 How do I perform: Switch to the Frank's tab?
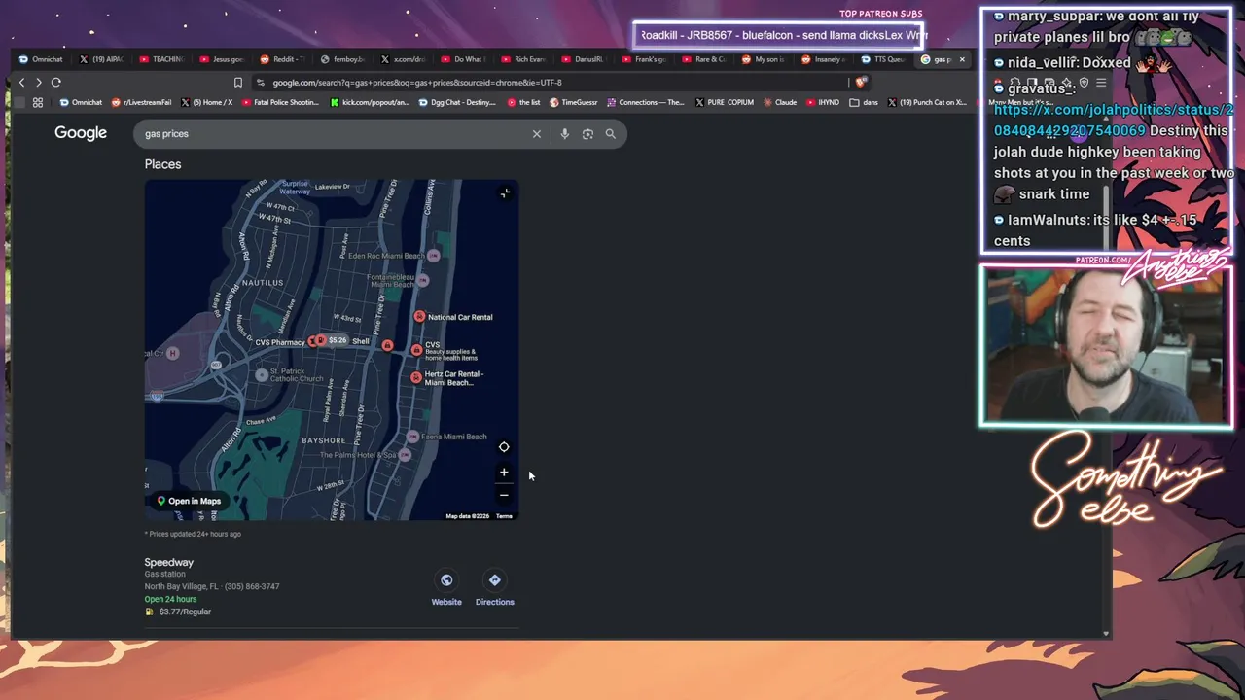644,59
